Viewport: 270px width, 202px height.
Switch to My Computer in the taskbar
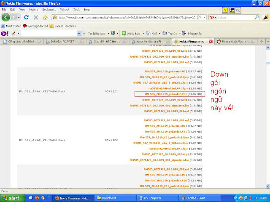tap(157, 198)
